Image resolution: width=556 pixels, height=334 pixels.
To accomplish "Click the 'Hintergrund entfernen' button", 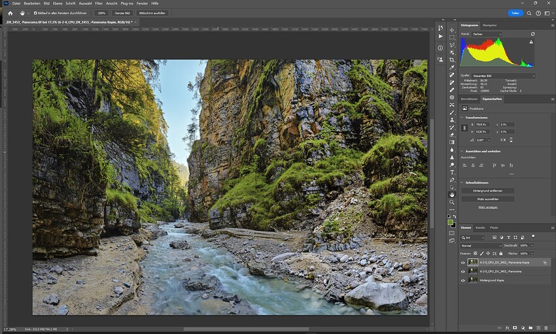I will click(x=487, y=191).
